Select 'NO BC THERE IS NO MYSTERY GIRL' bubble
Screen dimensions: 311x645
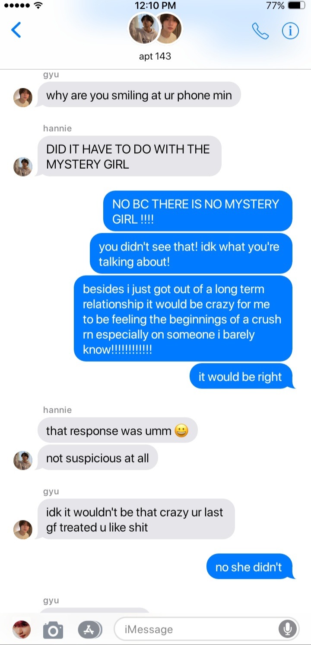point(198,211)
